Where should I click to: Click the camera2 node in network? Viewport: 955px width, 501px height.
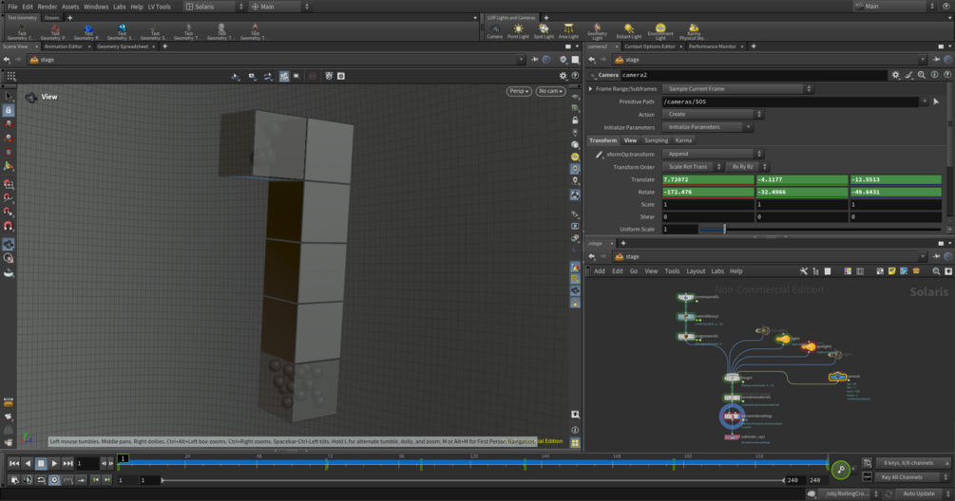tap(837, 377)
